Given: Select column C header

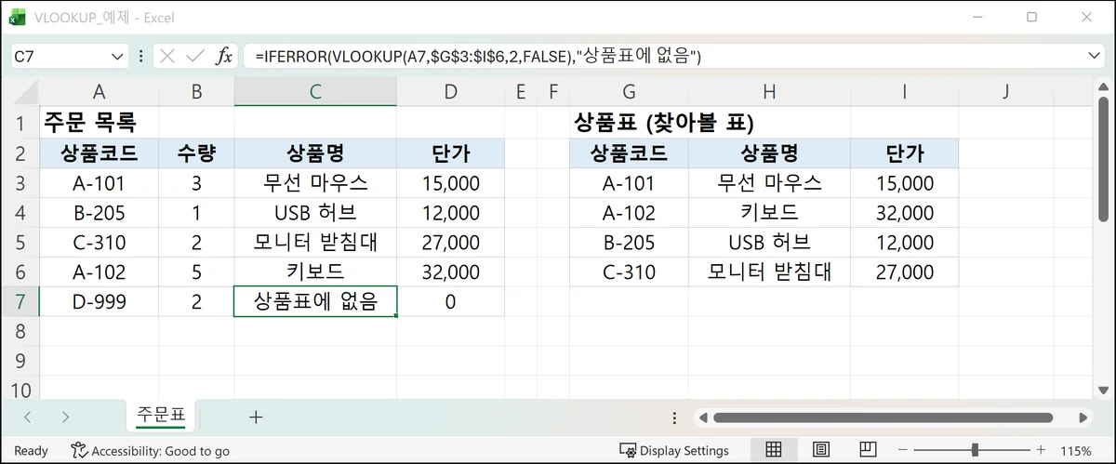Looking at the screenshot, I should (x=315, y=91).
